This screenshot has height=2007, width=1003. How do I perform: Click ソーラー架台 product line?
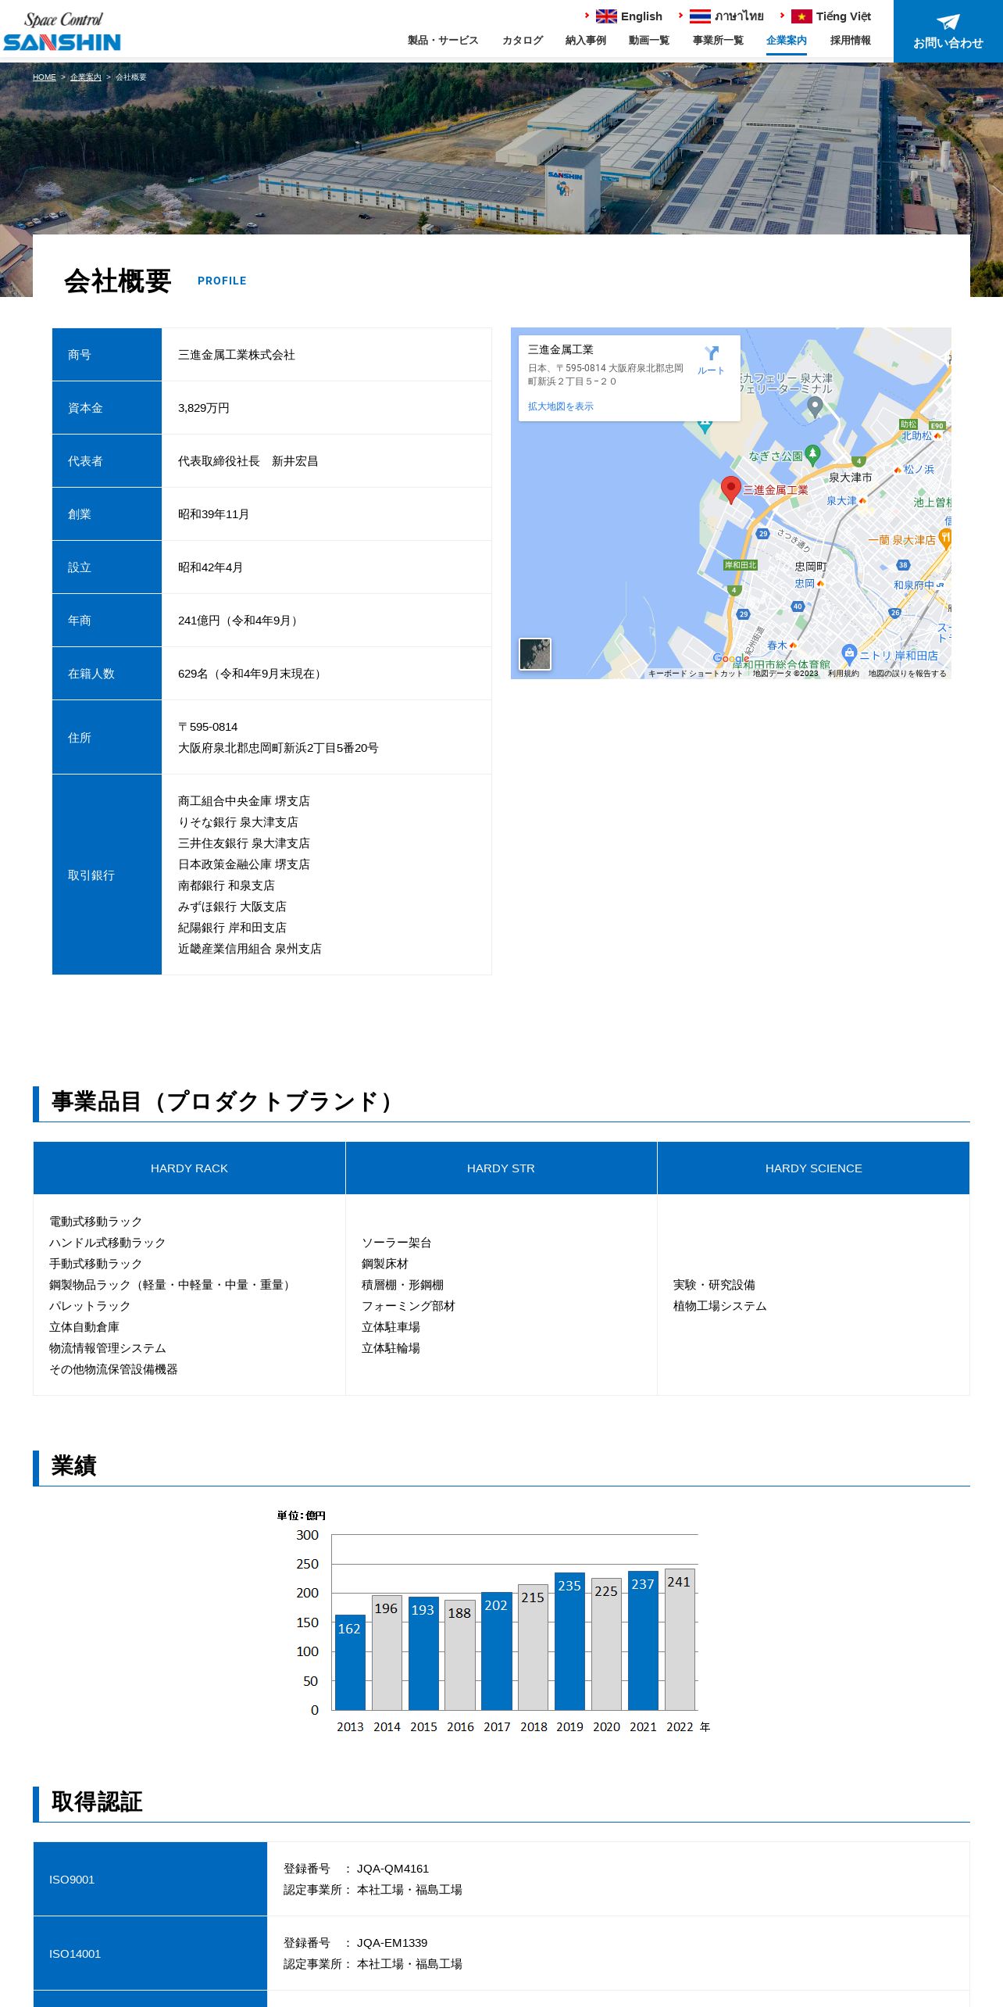click(x=397, y=1243)
